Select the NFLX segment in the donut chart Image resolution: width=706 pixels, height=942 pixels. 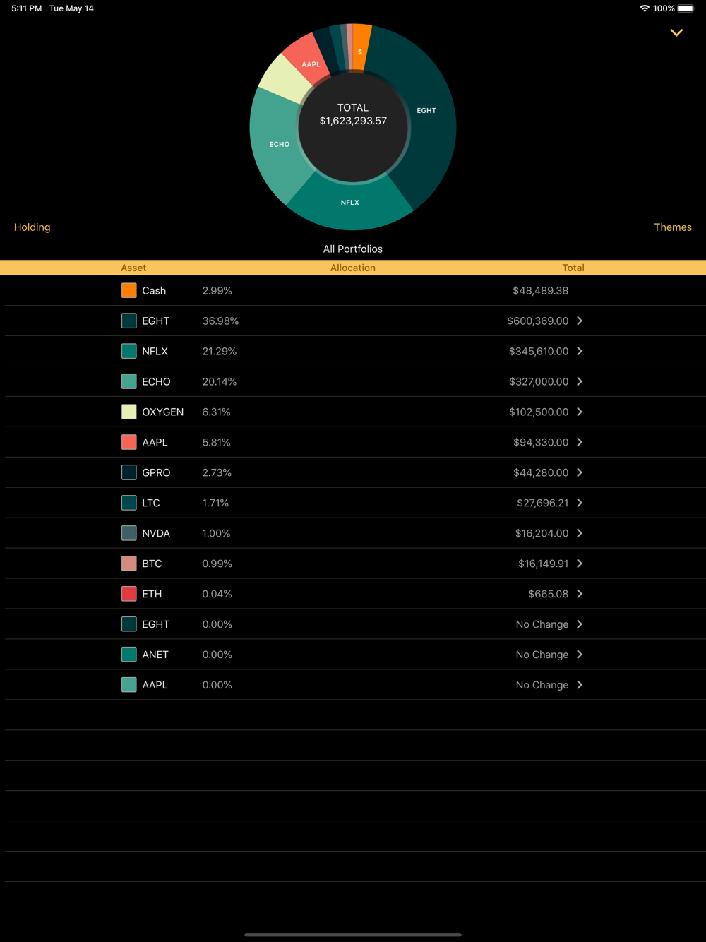[x=350, y=203]
